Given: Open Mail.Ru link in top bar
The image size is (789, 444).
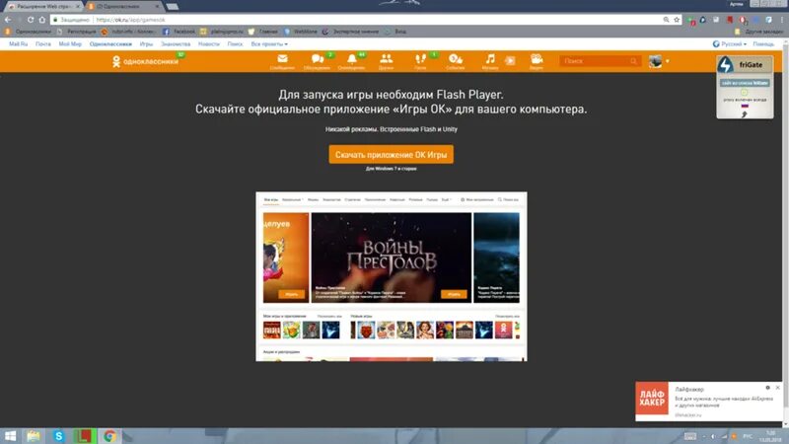Looking at the screenshot, I should click(x=18, y=44).
